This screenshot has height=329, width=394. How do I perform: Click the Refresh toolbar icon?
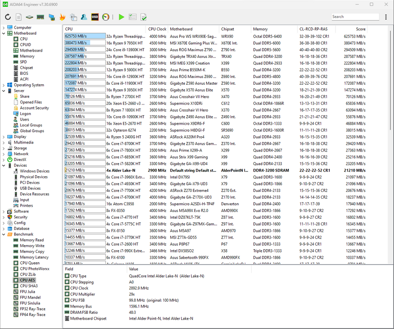[8, 17]
